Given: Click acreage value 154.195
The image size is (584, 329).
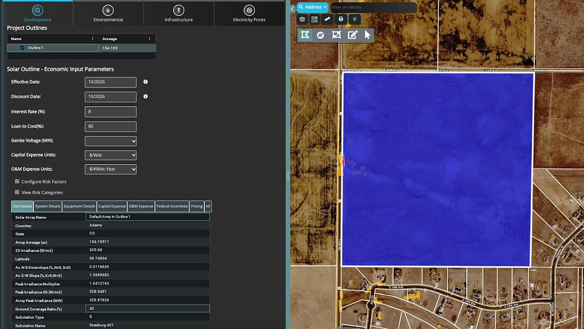Looking at the screenshot, I should click(x=110, y=48).
